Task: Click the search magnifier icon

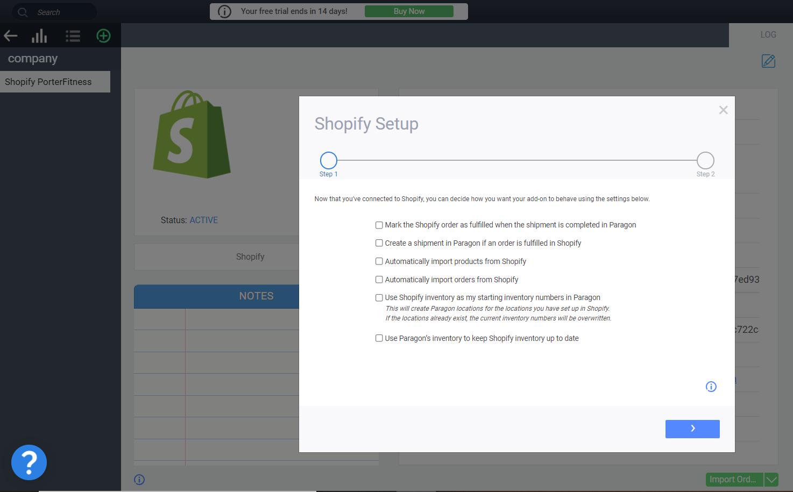Action: 23,12
